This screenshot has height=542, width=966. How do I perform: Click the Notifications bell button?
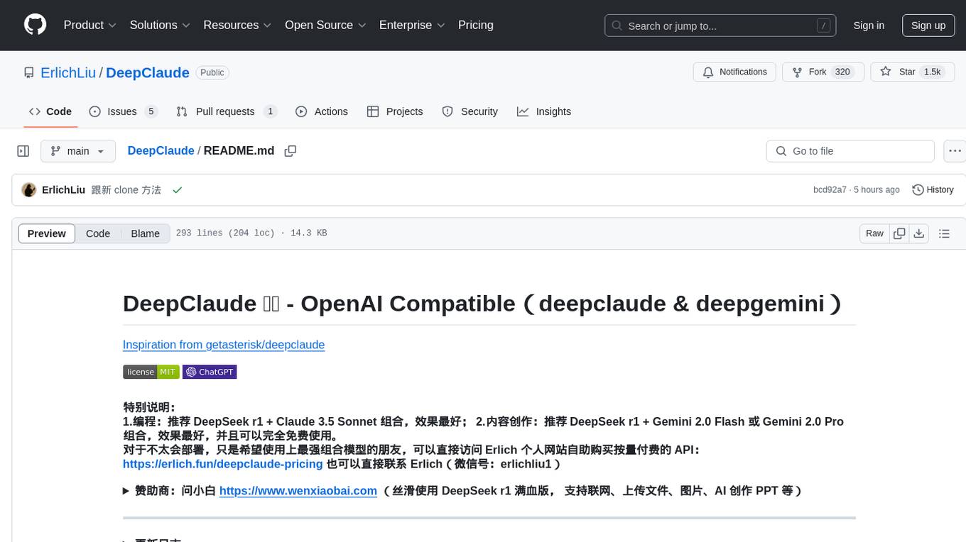[x=734, y=72]
